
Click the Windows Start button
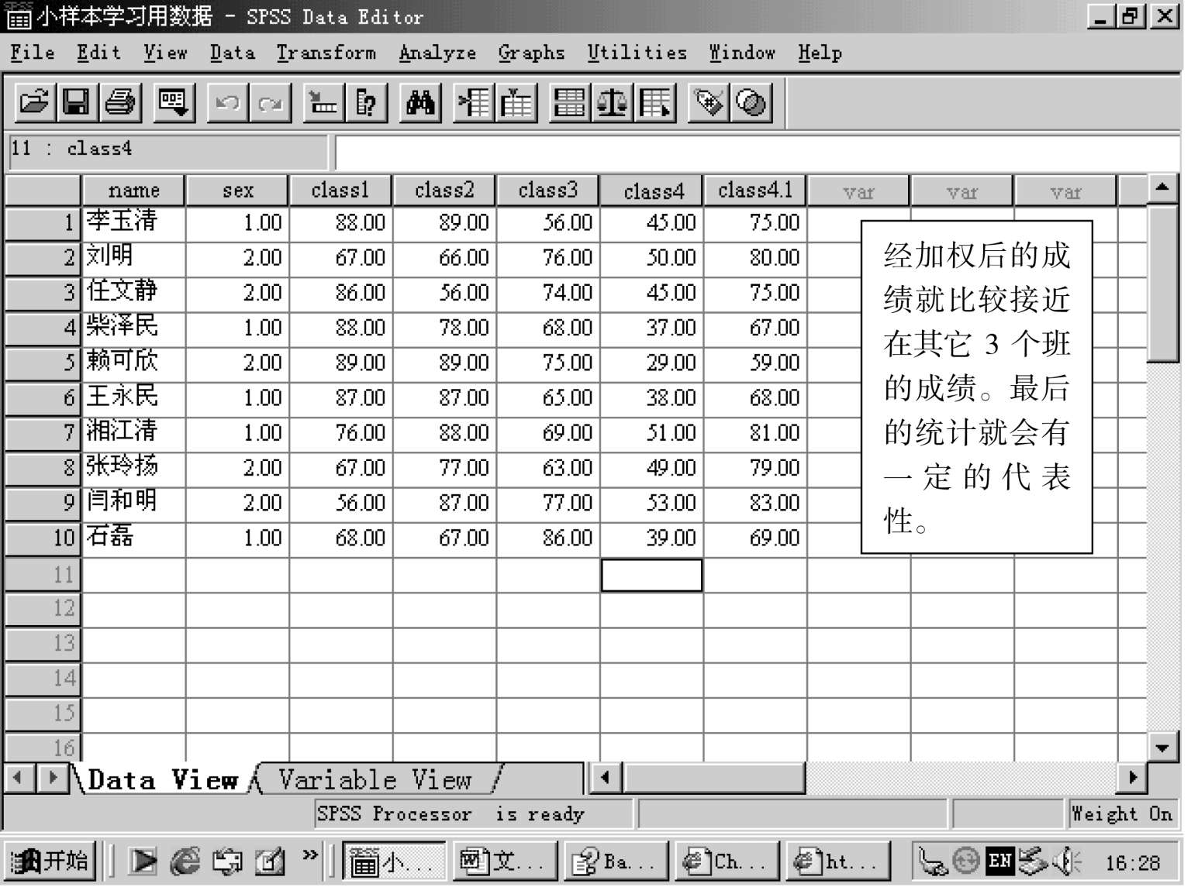[x=50, y=861]
